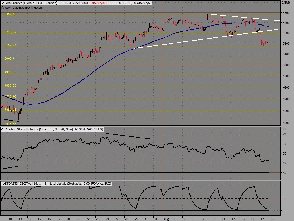Click the Aug month label on time axis
The height and width of the screenshot is (221, 294).
pyautogui.click(x=166, y=219)
